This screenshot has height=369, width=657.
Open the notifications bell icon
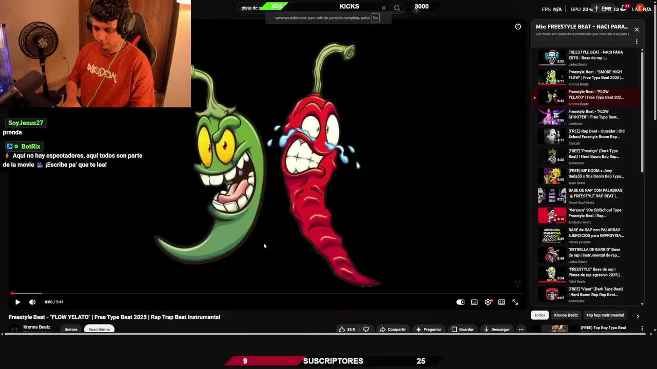click(624, 8)
